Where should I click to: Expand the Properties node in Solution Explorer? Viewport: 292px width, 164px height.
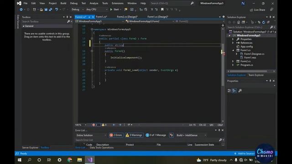233,39
